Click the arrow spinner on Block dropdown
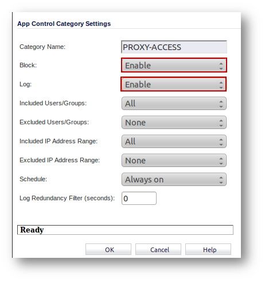Screen dimensions: 265x282 (x=221, y=66)
